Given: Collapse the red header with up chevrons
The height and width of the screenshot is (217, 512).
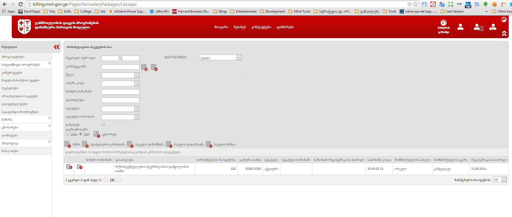Looking at the screenshot, I should 504,33.
